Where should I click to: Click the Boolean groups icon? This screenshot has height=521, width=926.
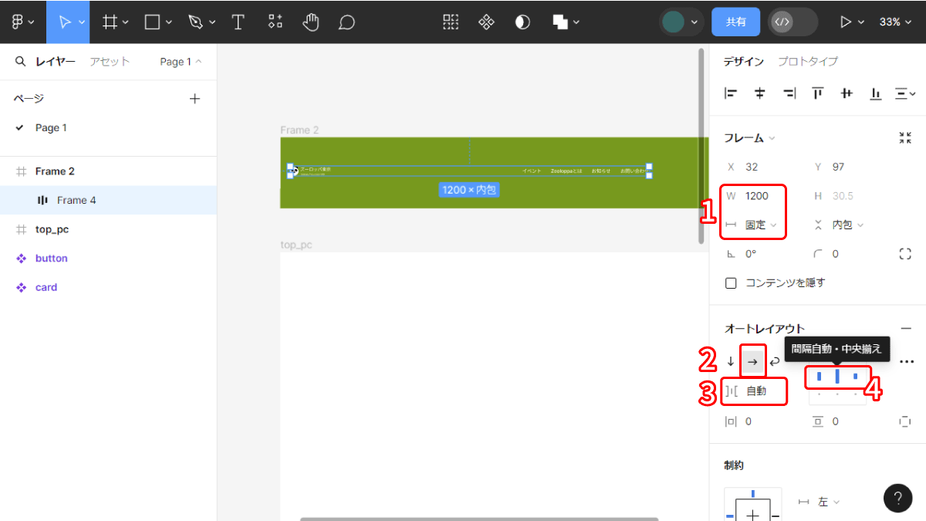(x=561, y=22)
